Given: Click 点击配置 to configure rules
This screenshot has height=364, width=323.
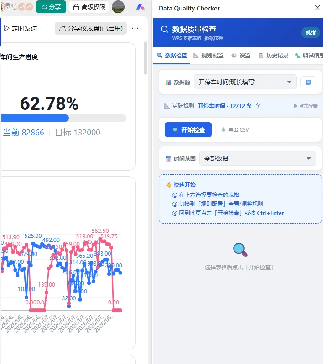Looking at the screenshot, I should (306, 106).
